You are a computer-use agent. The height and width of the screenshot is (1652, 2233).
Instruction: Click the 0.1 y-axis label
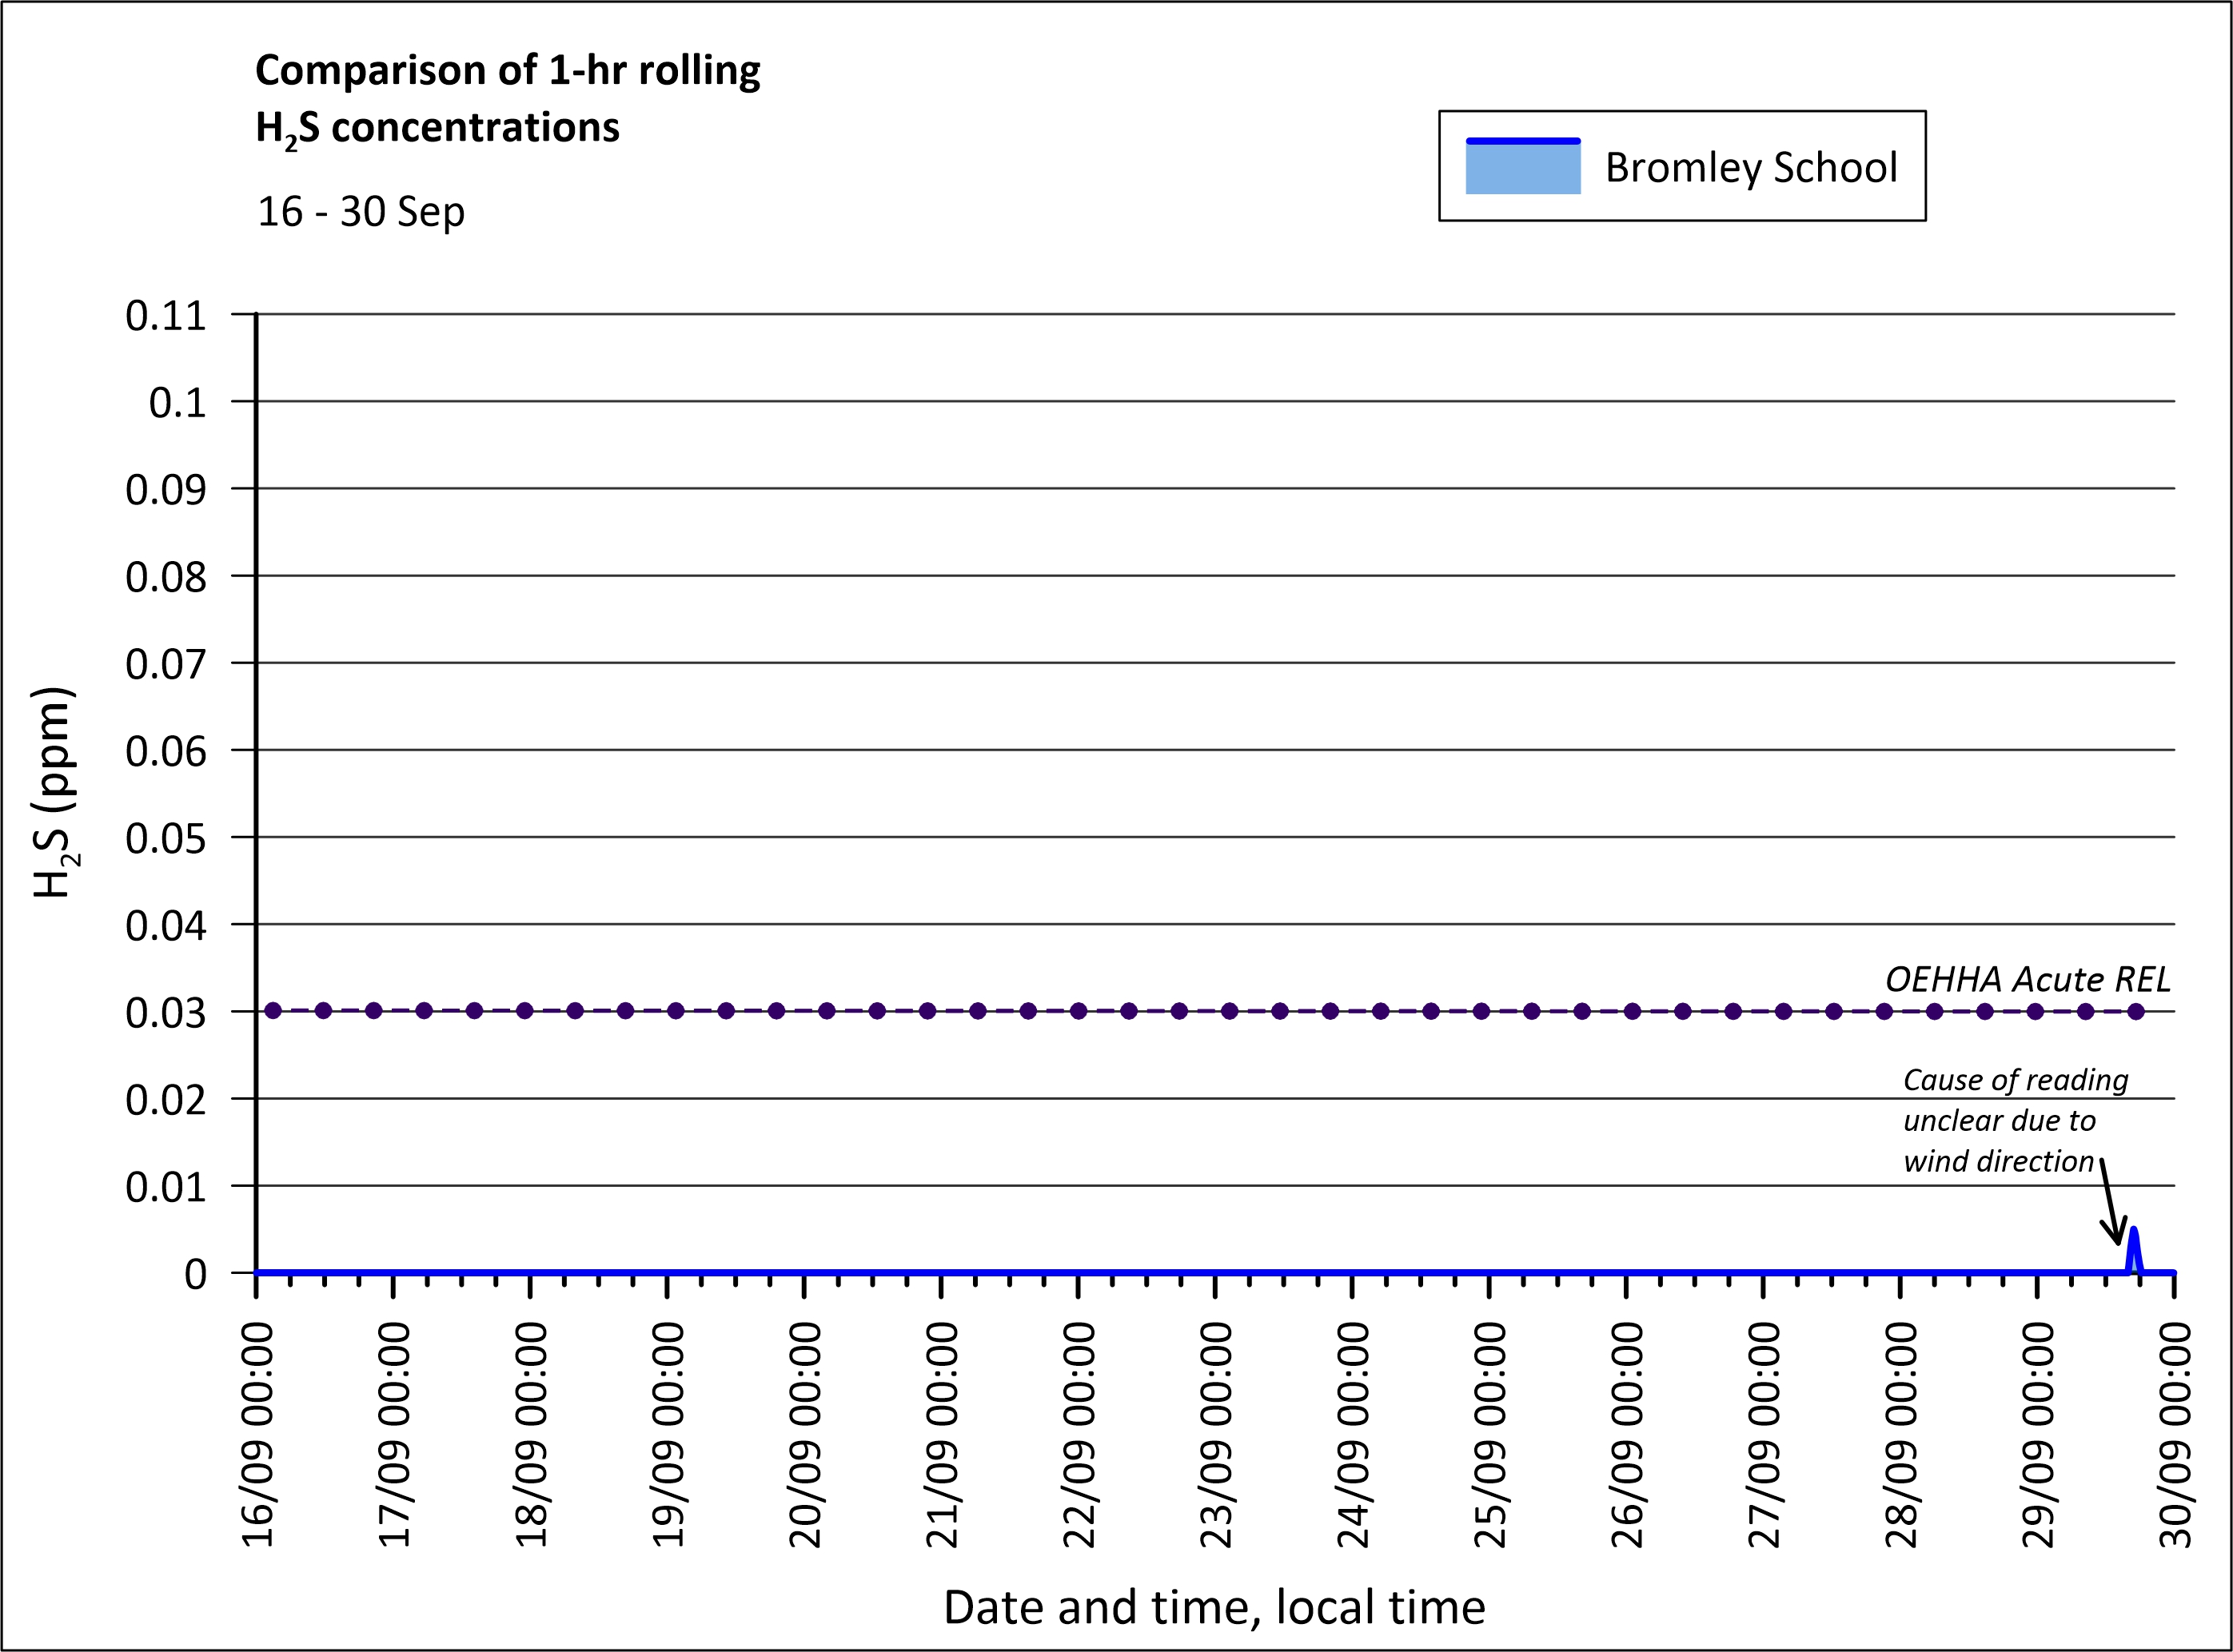(177, 403)
